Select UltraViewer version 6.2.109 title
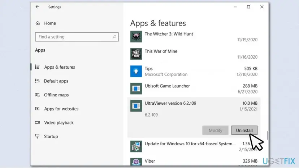The height and width of the screenshot is (168, 299). pyautogui.click(x=170, y=103)
